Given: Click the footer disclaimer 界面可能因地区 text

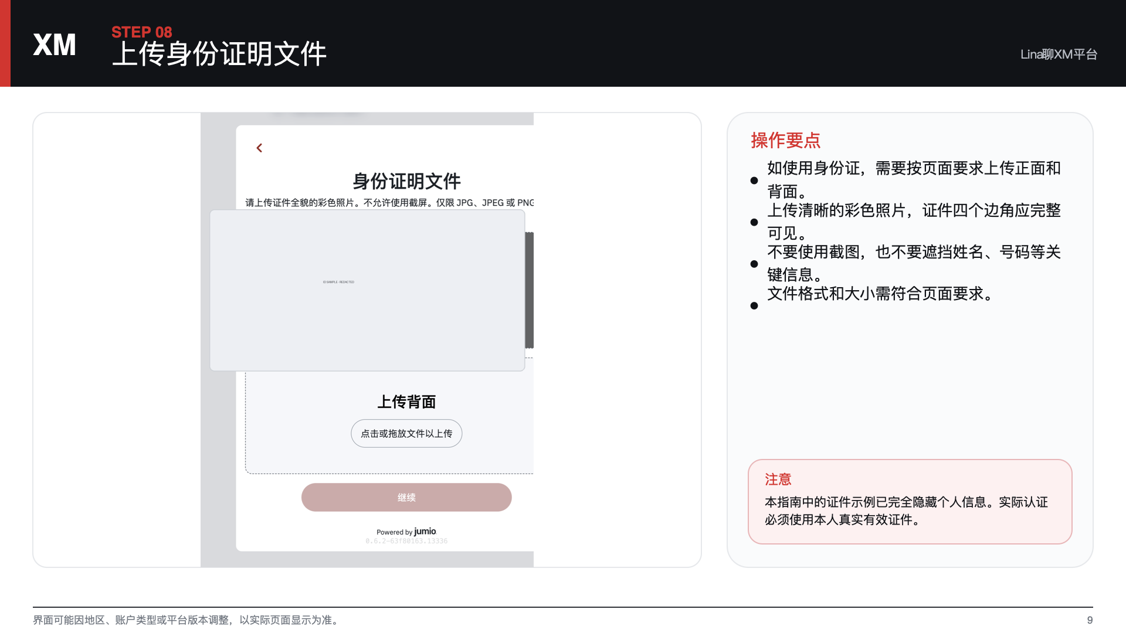Looking at the screenshot, I should click(187, 620).
